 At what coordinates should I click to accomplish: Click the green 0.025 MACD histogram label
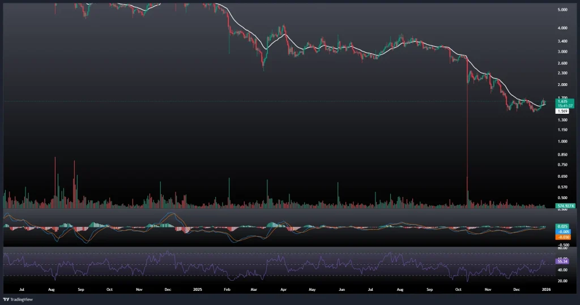tap(547, 227)
